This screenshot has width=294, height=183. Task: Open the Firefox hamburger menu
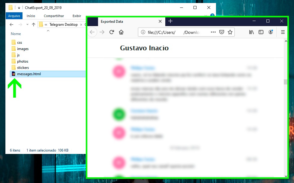(x=283, y=32)
